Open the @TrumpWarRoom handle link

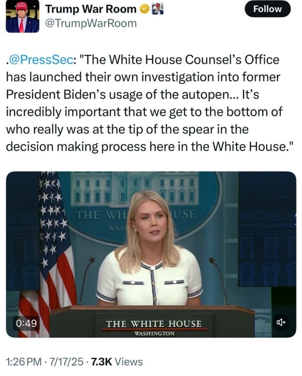point(91,23)
